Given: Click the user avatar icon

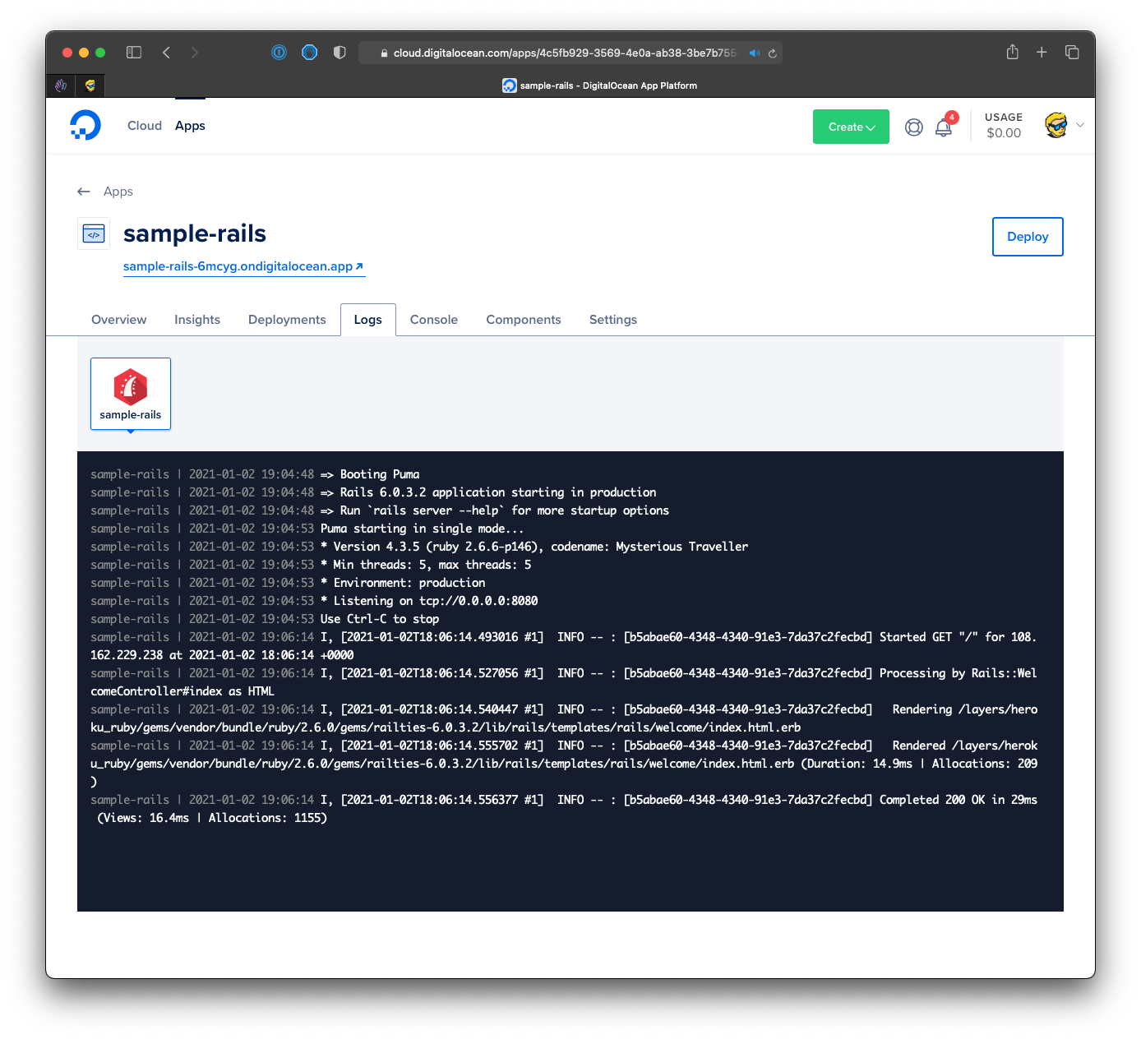Looking at the screenshot, I should point(1056,126).
